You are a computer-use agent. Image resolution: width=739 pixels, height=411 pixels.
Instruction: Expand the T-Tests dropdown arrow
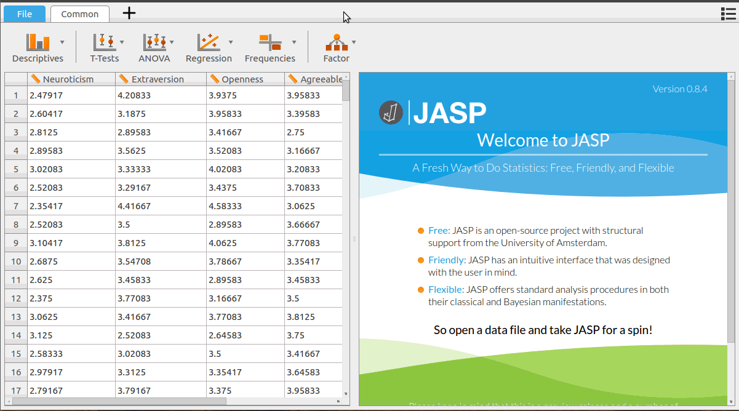pyautogui.click(x=122, y=42)
